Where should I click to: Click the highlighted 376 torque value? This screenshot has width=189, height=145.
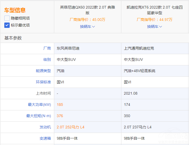tap(60, 116)
